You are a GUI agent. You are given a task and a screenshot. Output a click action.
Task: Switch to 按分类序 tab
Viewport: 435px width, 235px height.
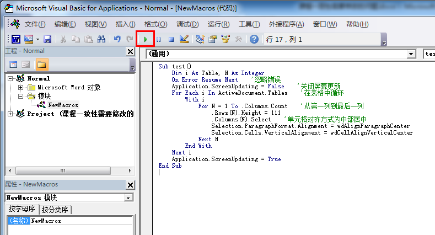55,210
